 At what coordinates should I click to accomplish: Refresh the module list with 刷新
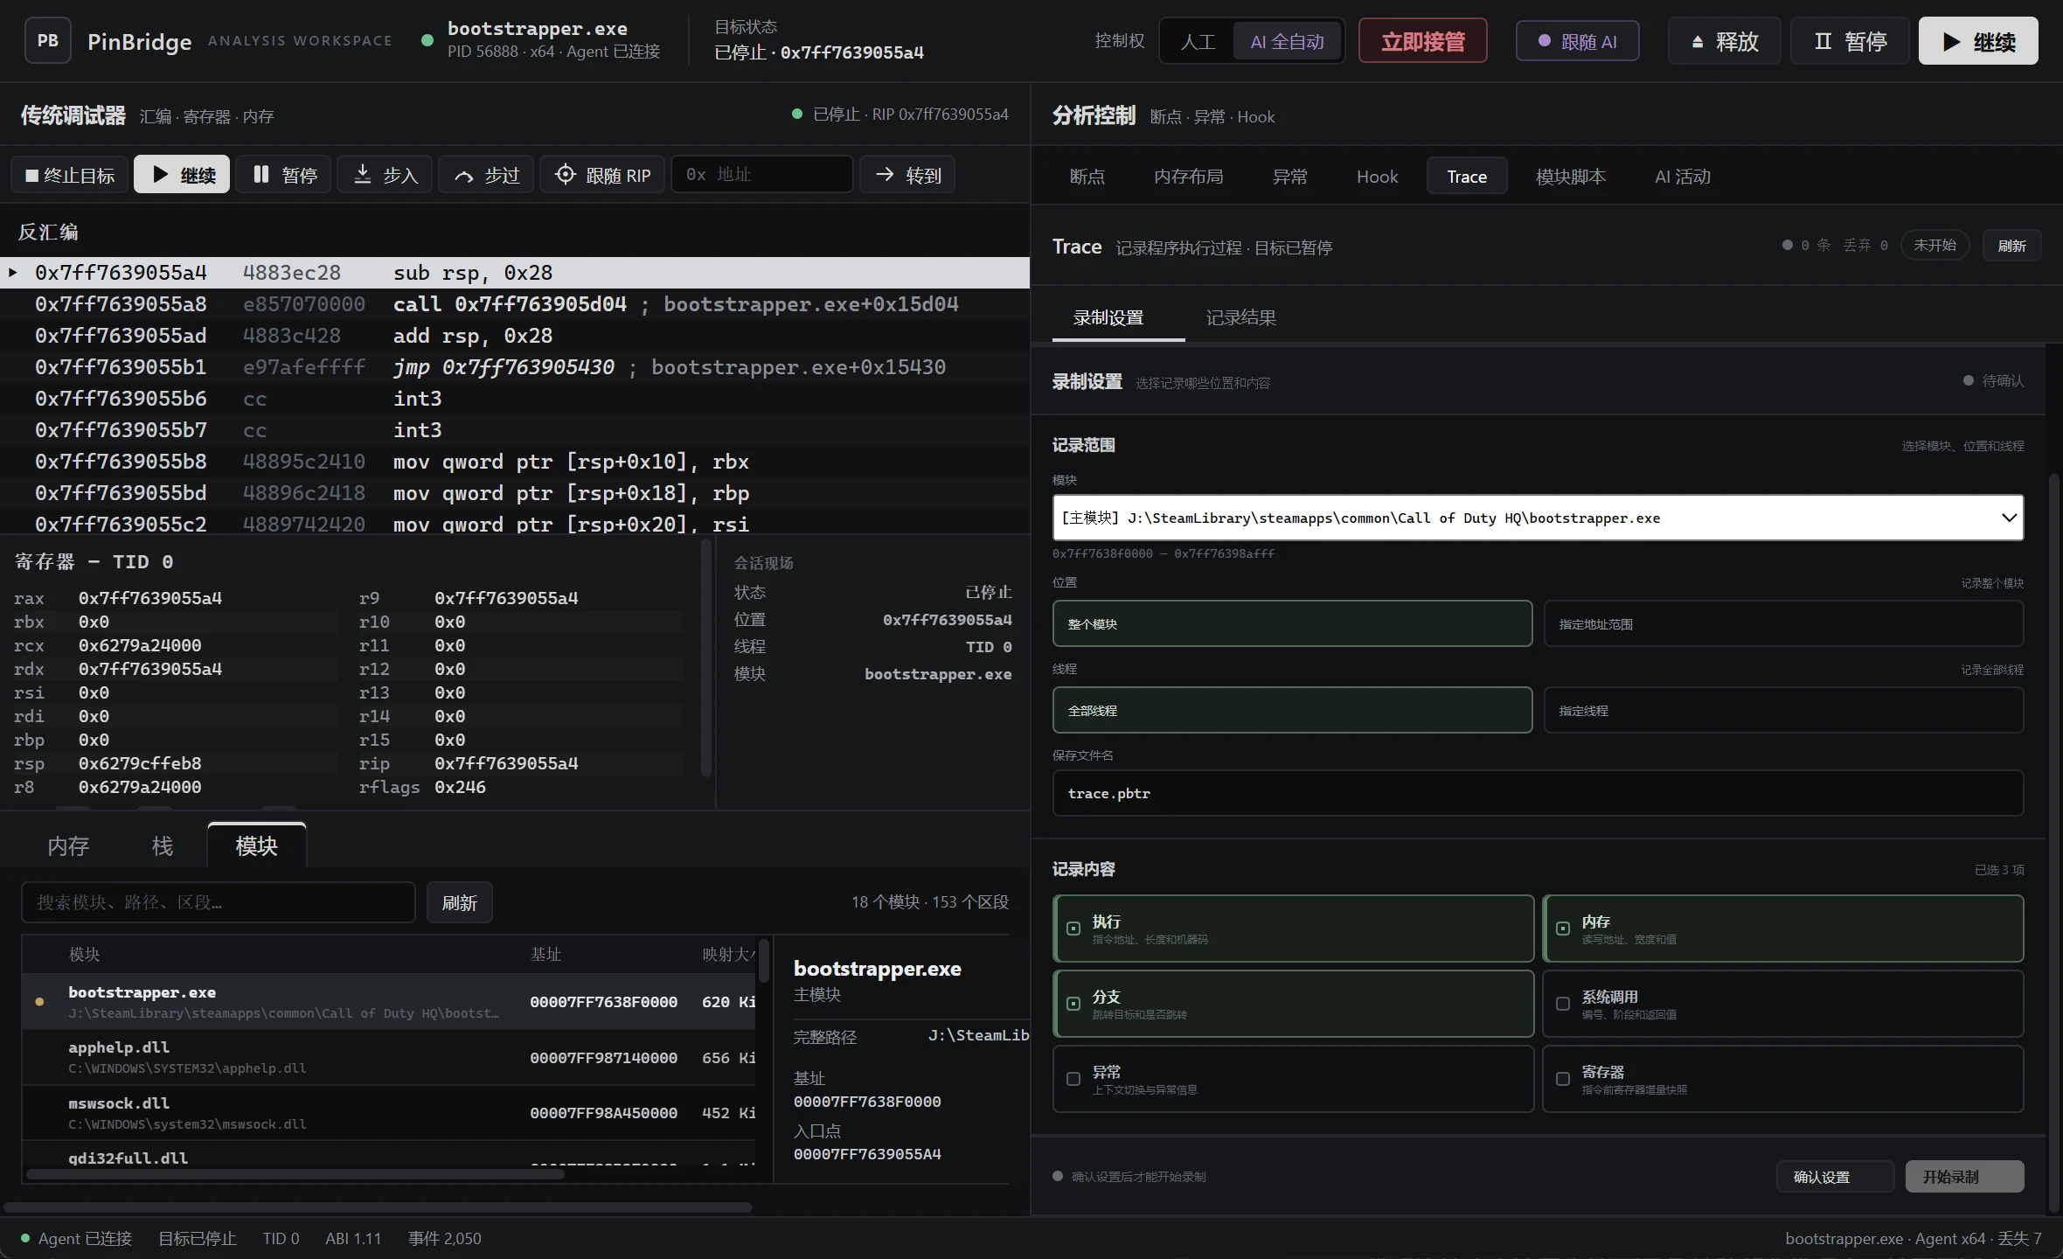[460, 902]
